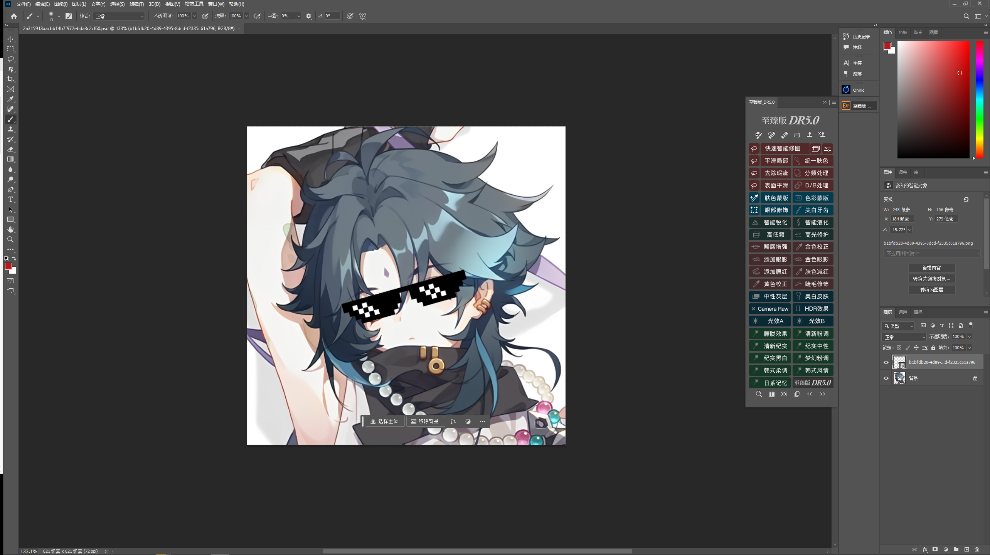Open the brush blend 模式 dropdown
This screenshot has height=555, width=990.
click(119, 16)
